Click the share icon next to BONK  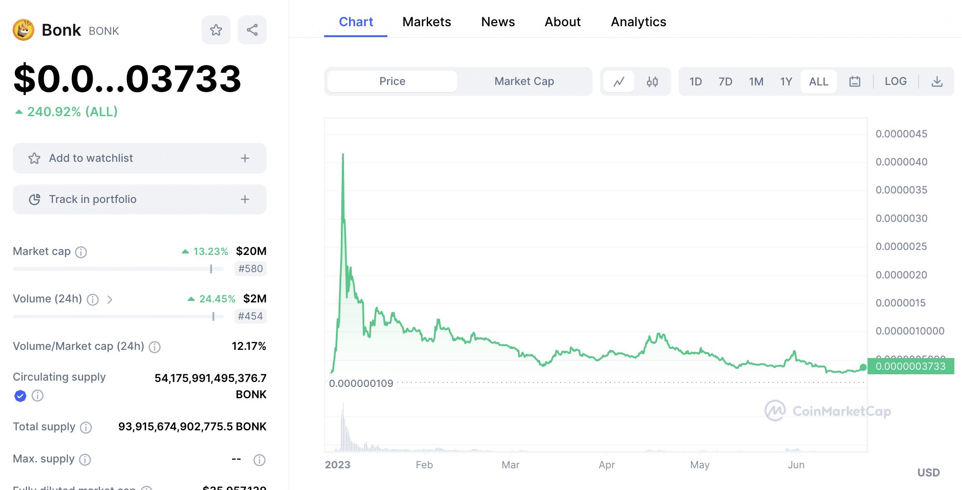point(252,30)
